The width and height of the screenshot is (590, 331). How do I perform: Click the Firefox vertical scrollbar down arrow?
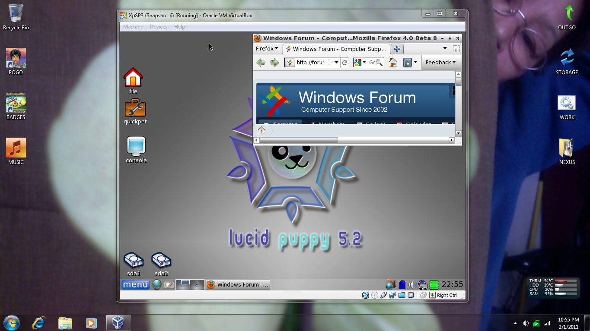(x=459, y=133)
